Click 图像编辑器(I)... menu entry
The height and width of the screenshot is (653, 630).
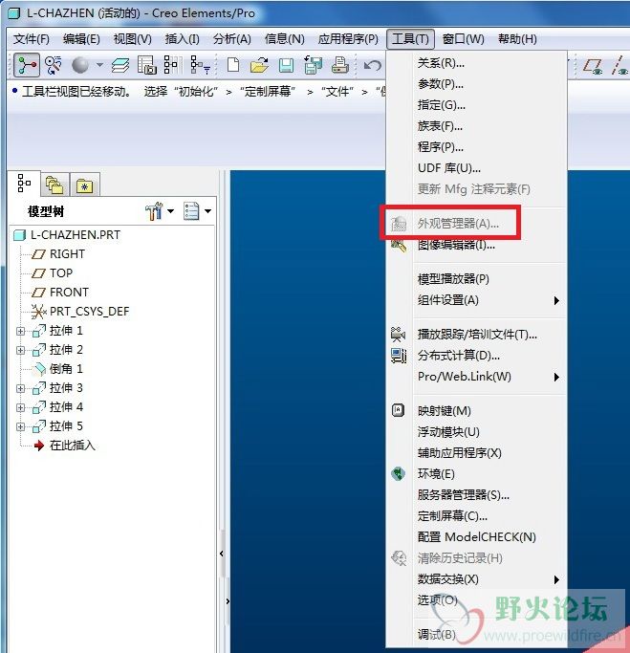(476, 245)
